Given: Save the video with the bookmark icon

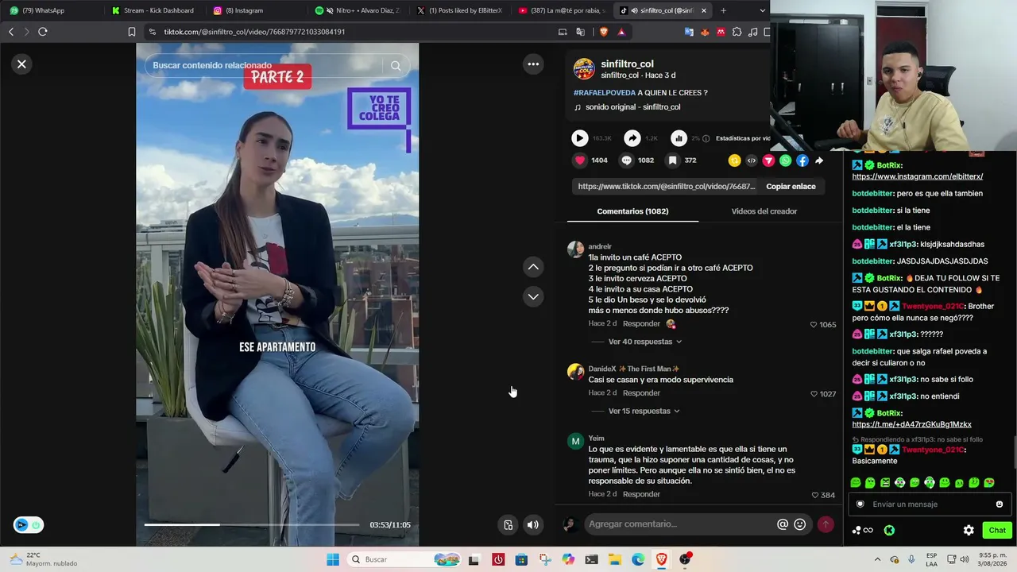Looking at the screenshot, I should pyautogui.click(x=672, y=160).
